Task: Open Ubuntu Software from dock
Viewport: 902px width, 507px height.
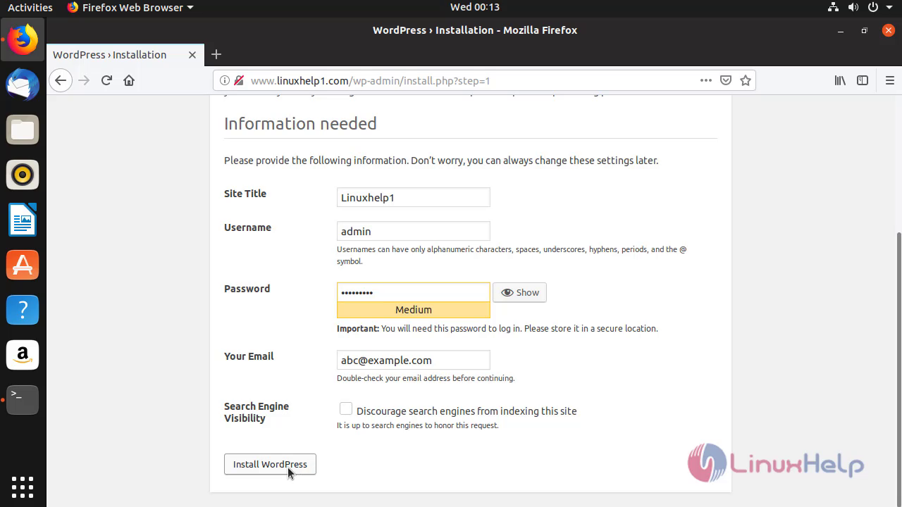Action: pyautogui.click(x=23, y=265)
